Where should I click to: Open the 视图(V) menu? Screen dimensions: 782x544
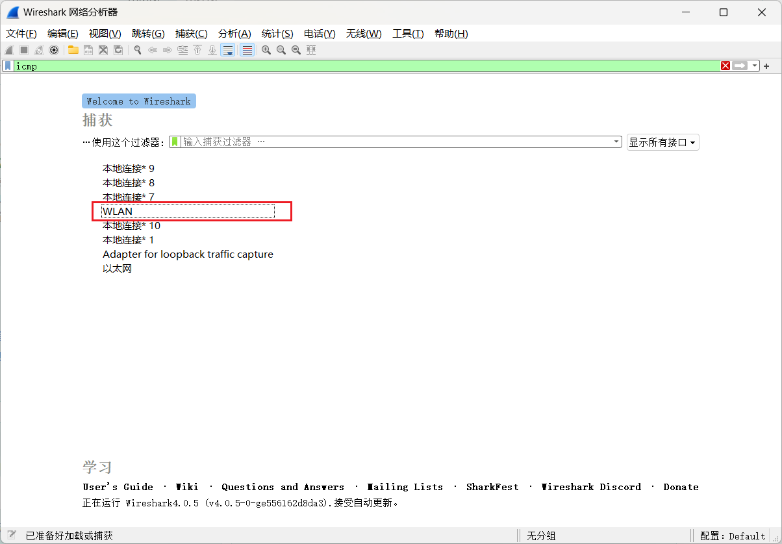[x=105, y=34]
